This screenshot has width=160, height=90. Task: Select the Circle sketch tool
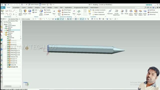(x=10, y=14)
